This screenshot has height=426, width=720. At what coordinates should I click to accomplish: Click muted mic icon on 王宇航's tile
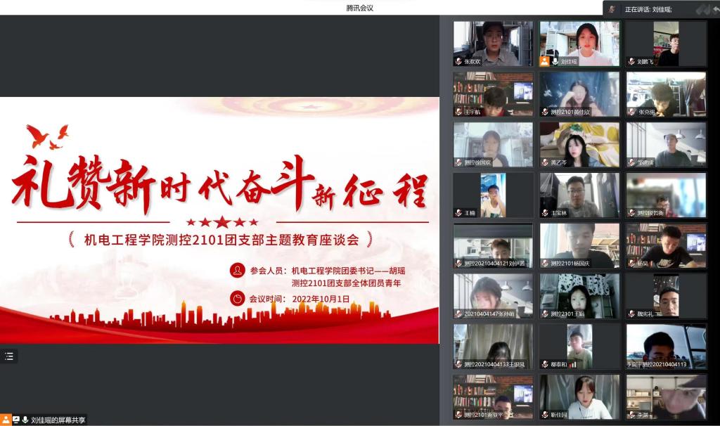[x=458, y=112]
